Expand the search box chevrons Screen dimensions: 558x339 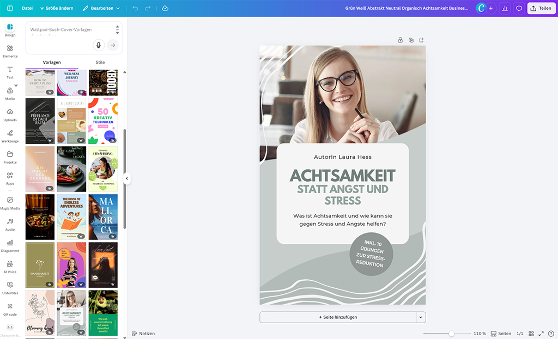click(118, 29)
